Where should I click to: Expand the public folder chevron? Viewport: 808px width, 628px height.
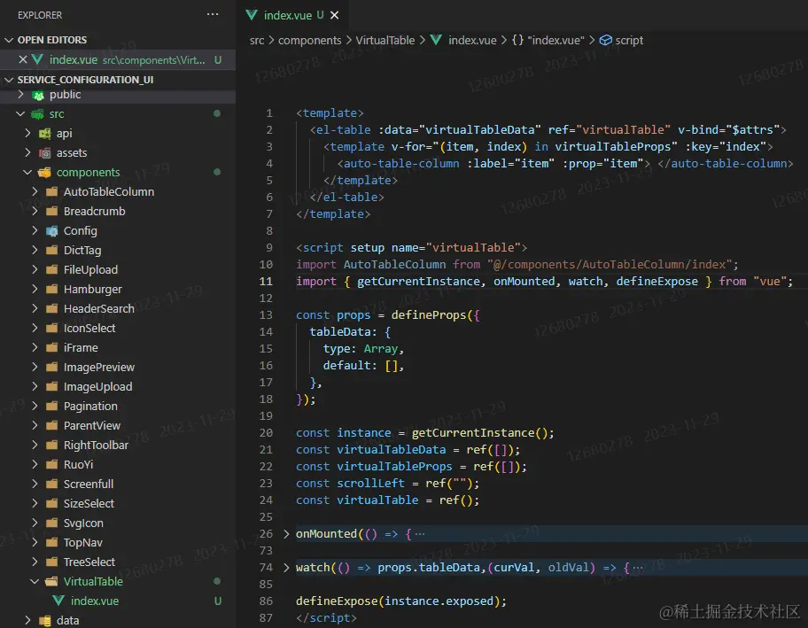pos(20,94)
